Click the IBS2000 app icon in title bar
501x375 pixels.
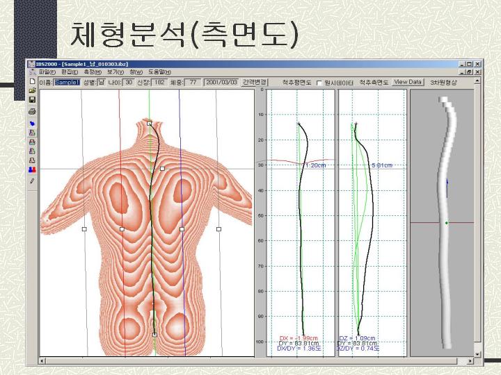click(31, 64)
